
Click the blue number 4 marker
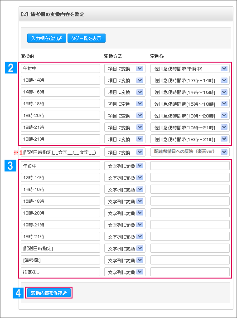[18, 293]
